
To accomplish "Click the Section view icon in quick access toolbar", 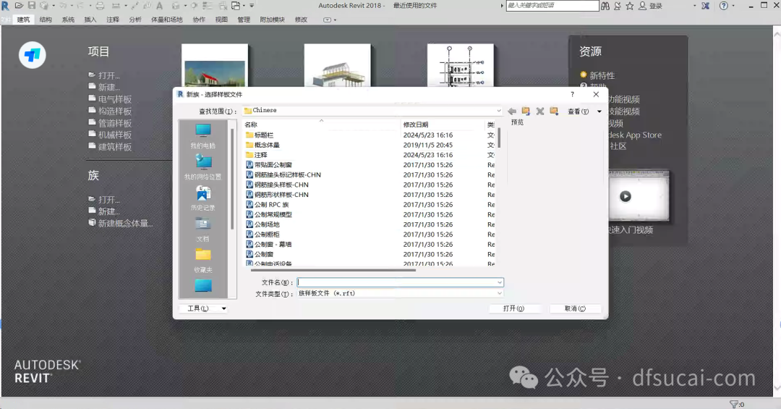I will coord(194,6).
